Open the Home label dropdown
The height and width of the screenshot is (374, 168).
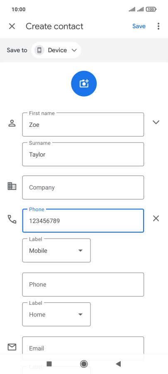tap(56, 314)
